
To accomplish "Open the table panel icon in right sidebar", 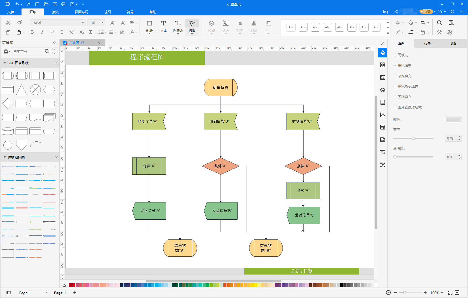I will click(383, 127).
